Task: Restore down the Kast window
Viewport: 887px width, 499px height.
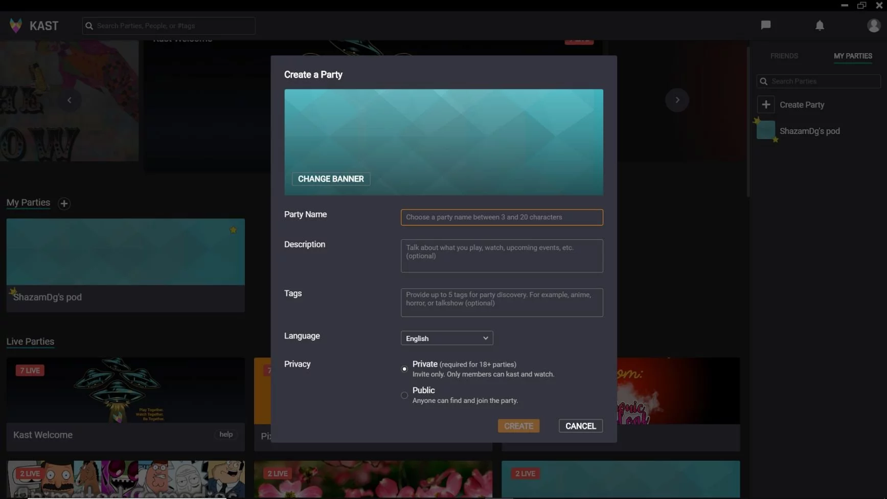Action: [x=861, y=5]
